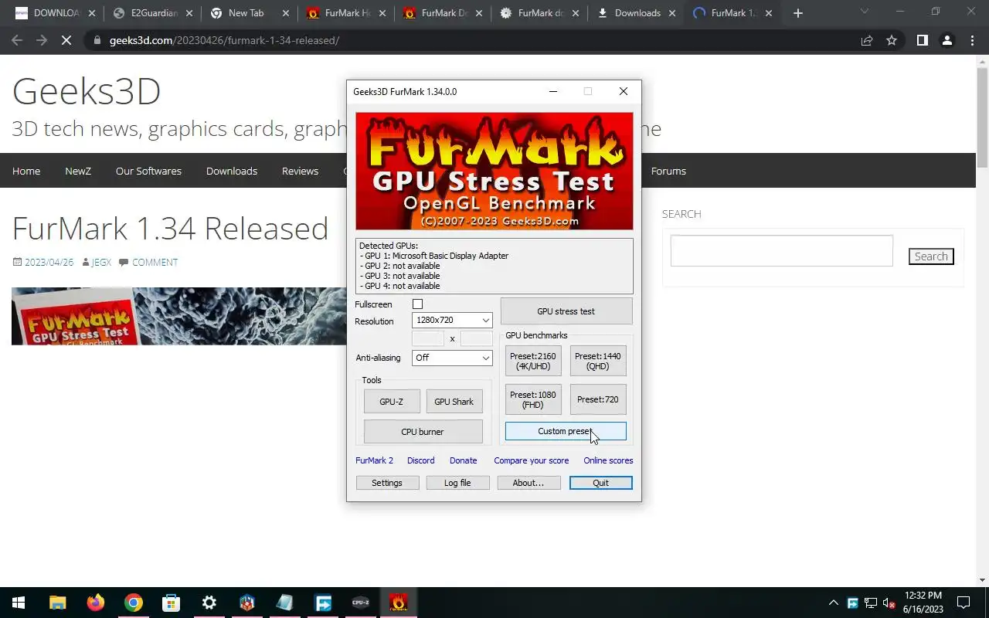Viewport: 989px width, 618px height.
Task: Open Our Softwares menu item
Action: 148,171
